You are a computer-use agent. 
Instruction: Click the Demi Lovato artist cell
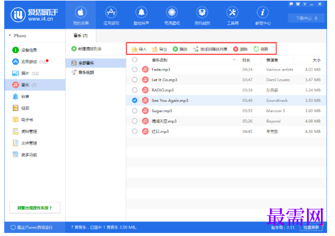[278, 80]
